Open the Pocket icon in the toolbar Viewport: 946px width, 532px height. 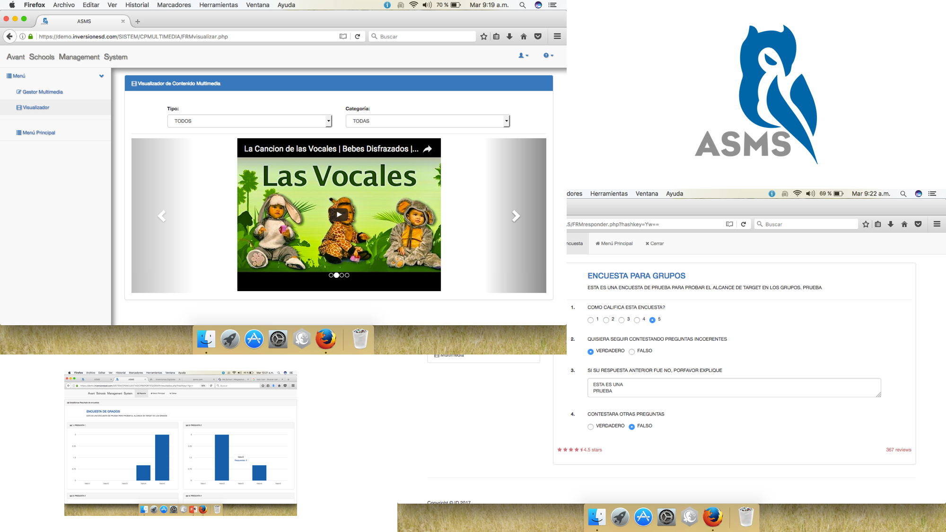click(538, 36)
